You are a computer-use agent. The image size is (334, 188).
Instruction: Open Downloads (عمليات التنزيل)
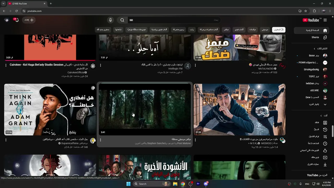(312, 164)
